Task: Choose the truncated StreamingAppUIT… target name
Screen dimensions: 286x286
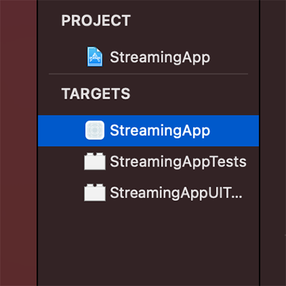Action: pyautogui.click(x=176, y=192)
